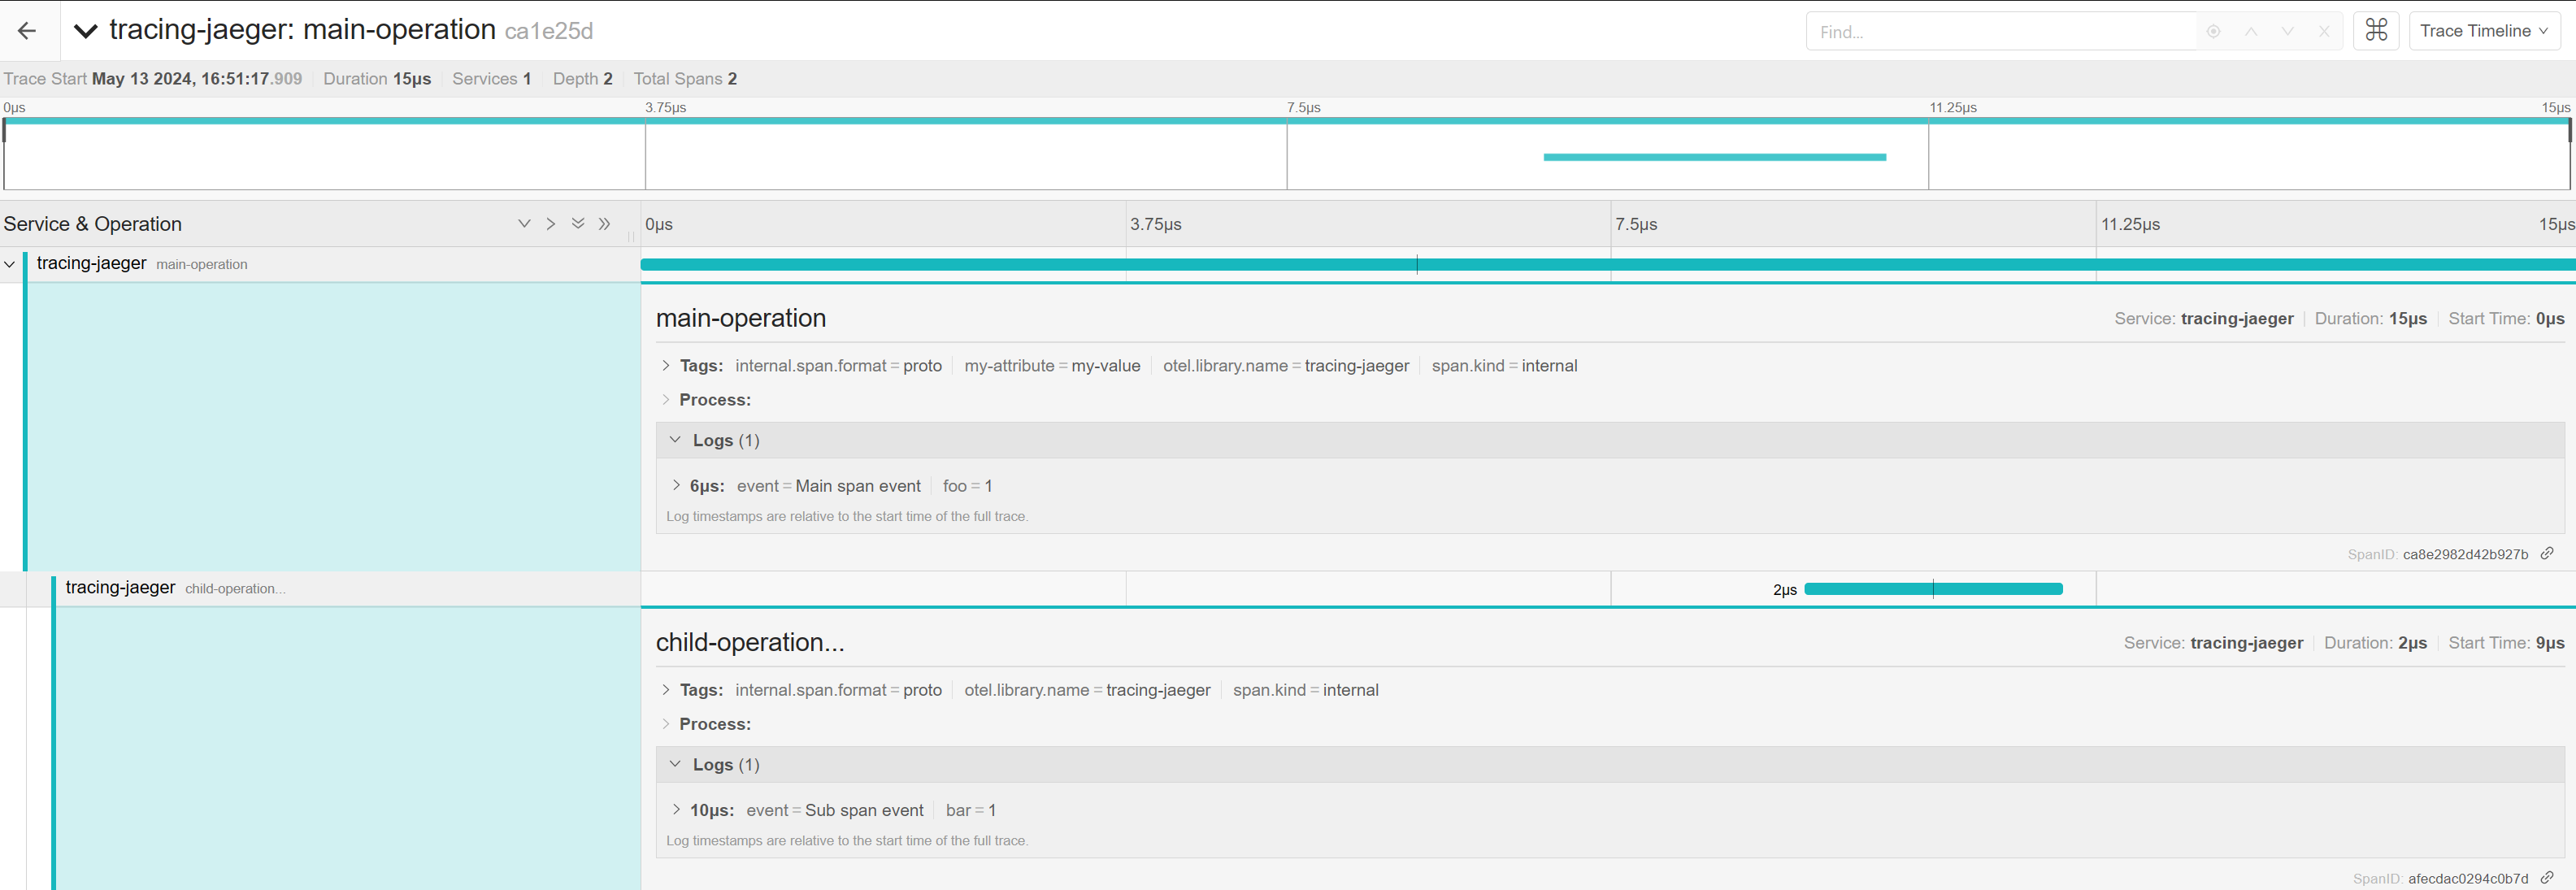Go to next search result arrow
The image size is (2576, 890).
pos(2288,31)
